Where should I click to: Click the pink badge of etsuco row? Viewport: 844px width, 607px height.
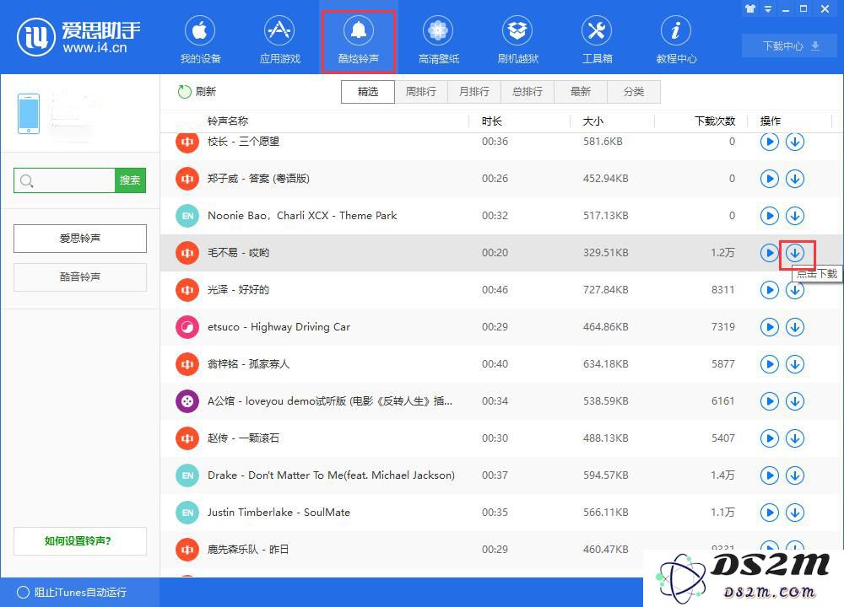pos(187,327)
